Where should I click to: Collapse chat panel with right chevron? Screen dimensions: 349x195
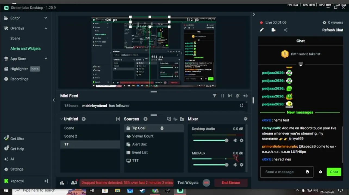254,14
